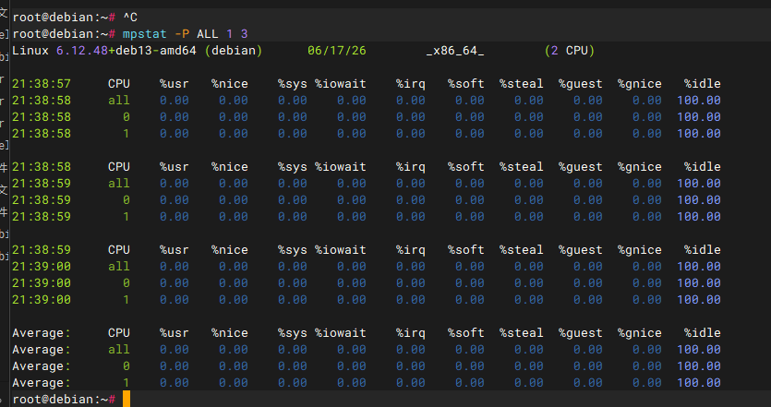The width and height of the screenshot is (771, 407).
Task: Click the %iowait header in the 21:38:57 row
Action: 341,84
